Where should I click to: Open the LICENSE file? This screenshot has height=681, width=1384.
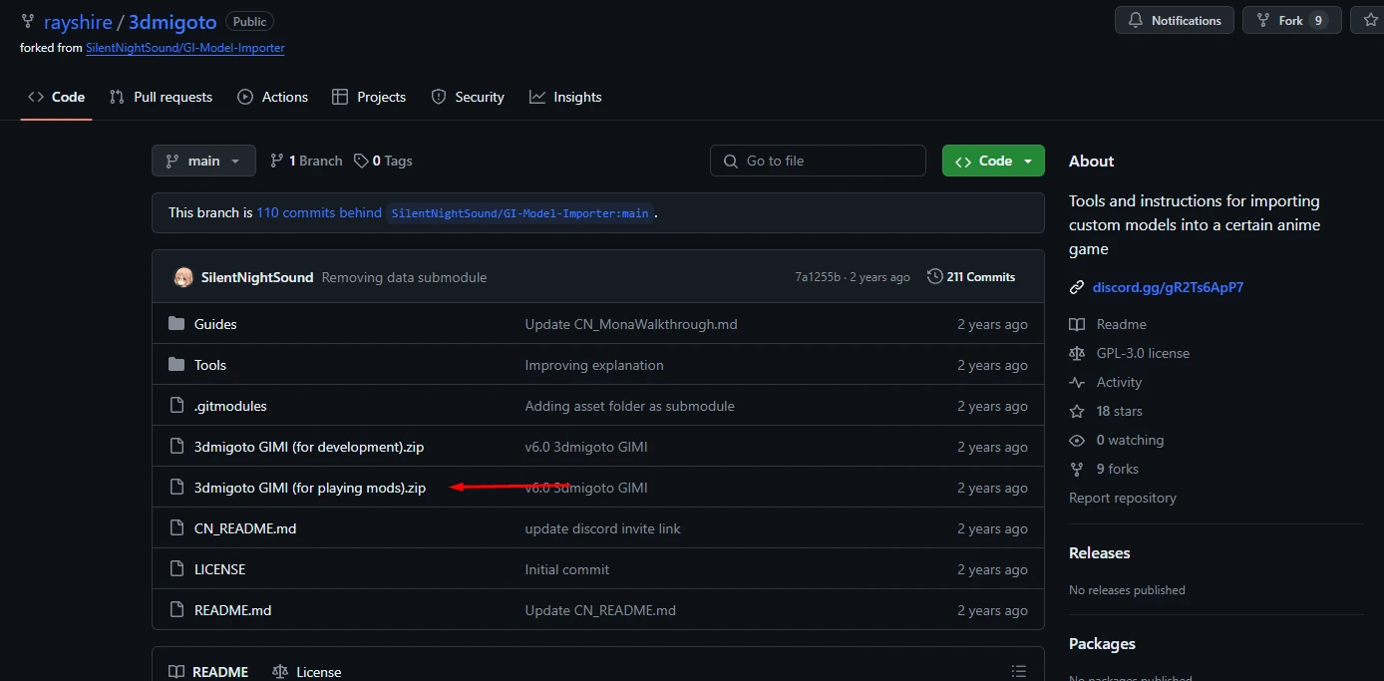(x=219, y=569)
